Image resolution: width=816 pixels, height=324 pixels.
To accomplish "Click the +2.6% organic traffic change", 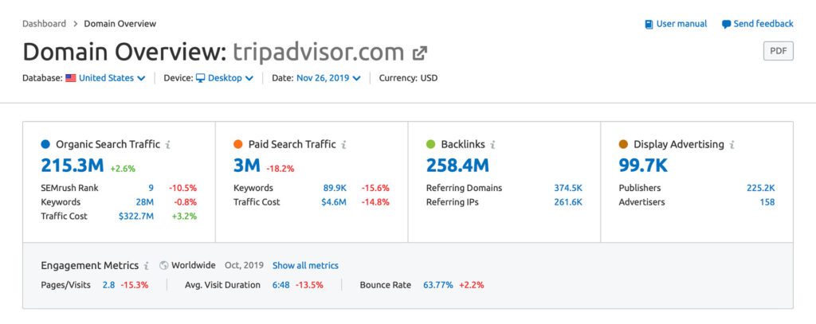I will 123,169.
